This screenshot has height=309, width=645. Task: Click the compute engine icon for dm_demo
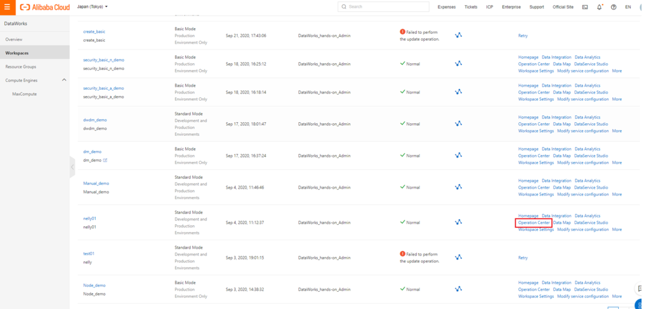(458, 155)
